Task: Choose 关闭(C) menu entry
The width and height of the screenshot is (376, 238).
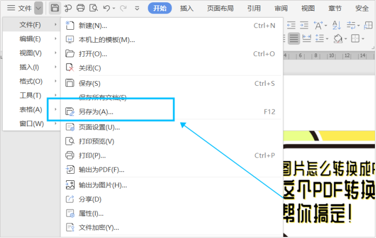Action: click(x=171, y=68)
